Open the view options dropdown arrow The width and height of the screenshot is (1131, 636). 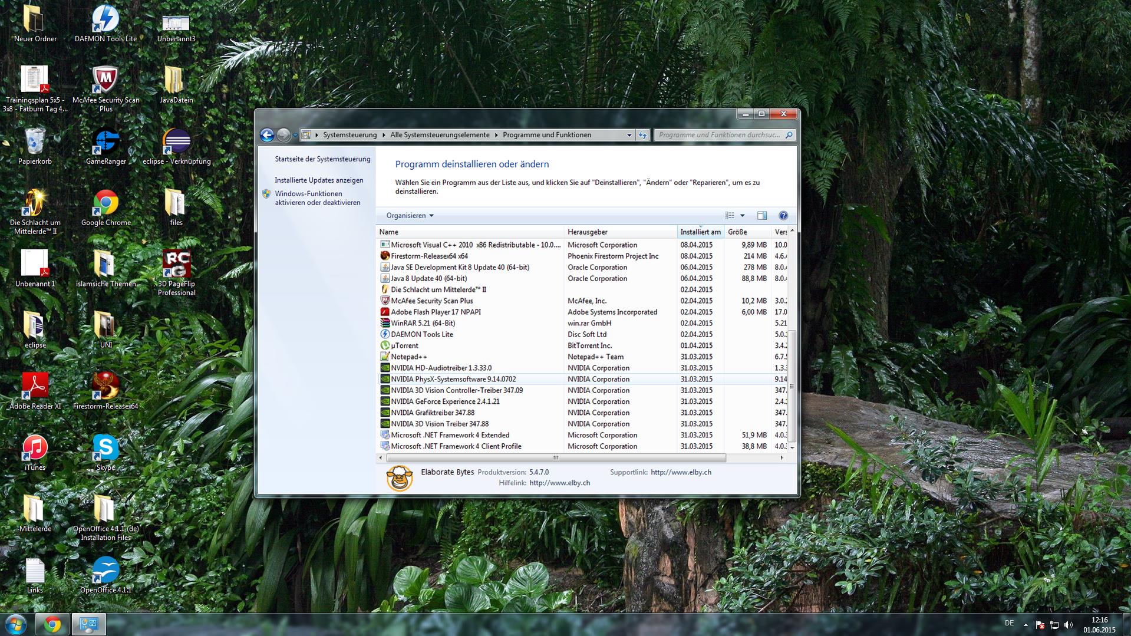point(742,216)
